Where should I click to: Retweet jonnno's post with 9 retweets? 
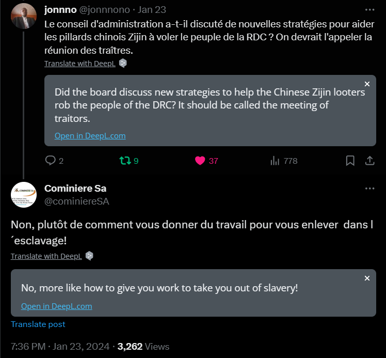pyautogui.click(x=125, y=161)
